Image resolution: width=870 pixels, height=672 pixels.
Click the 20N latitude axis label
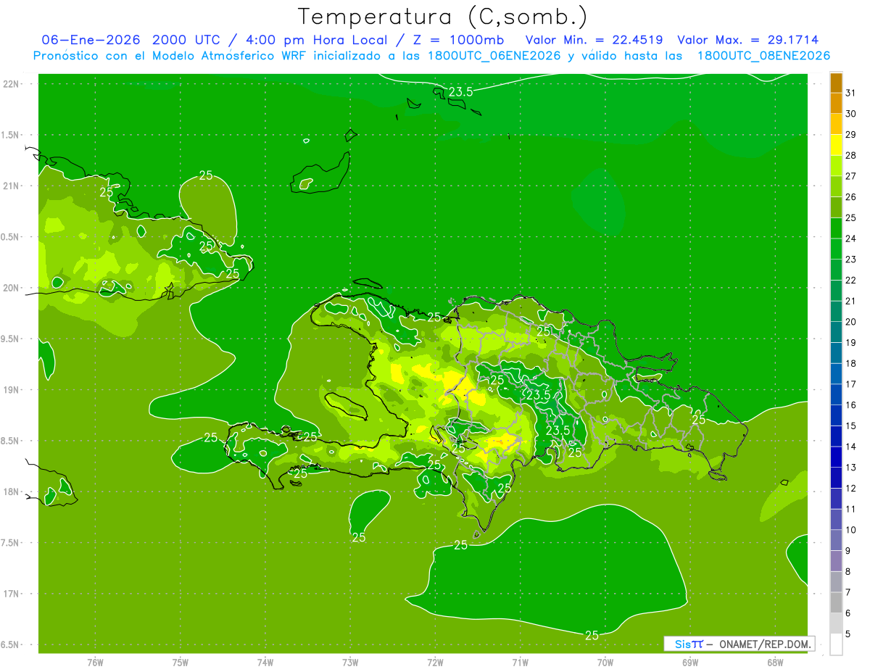pyautogui.click(x=11, y=288)
